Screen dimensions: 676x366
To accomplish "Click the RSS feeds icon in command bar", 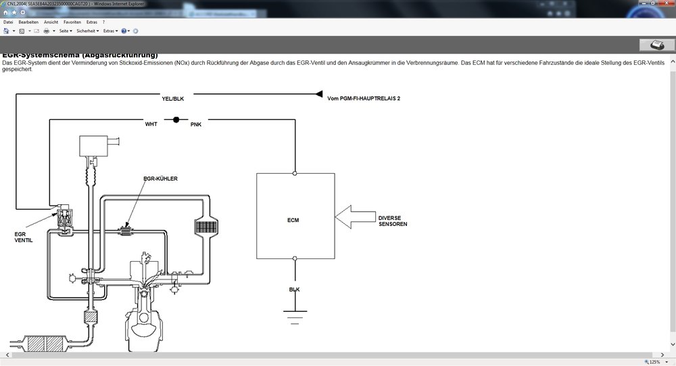I will click(x=22, y=31).
